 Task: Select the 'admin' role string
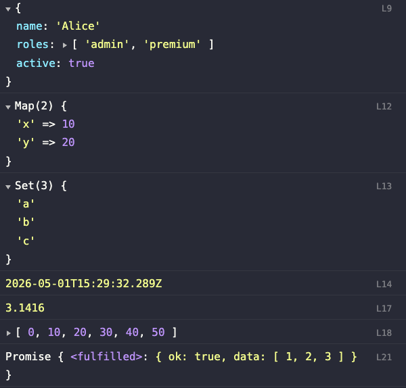[x=107, y=45]
